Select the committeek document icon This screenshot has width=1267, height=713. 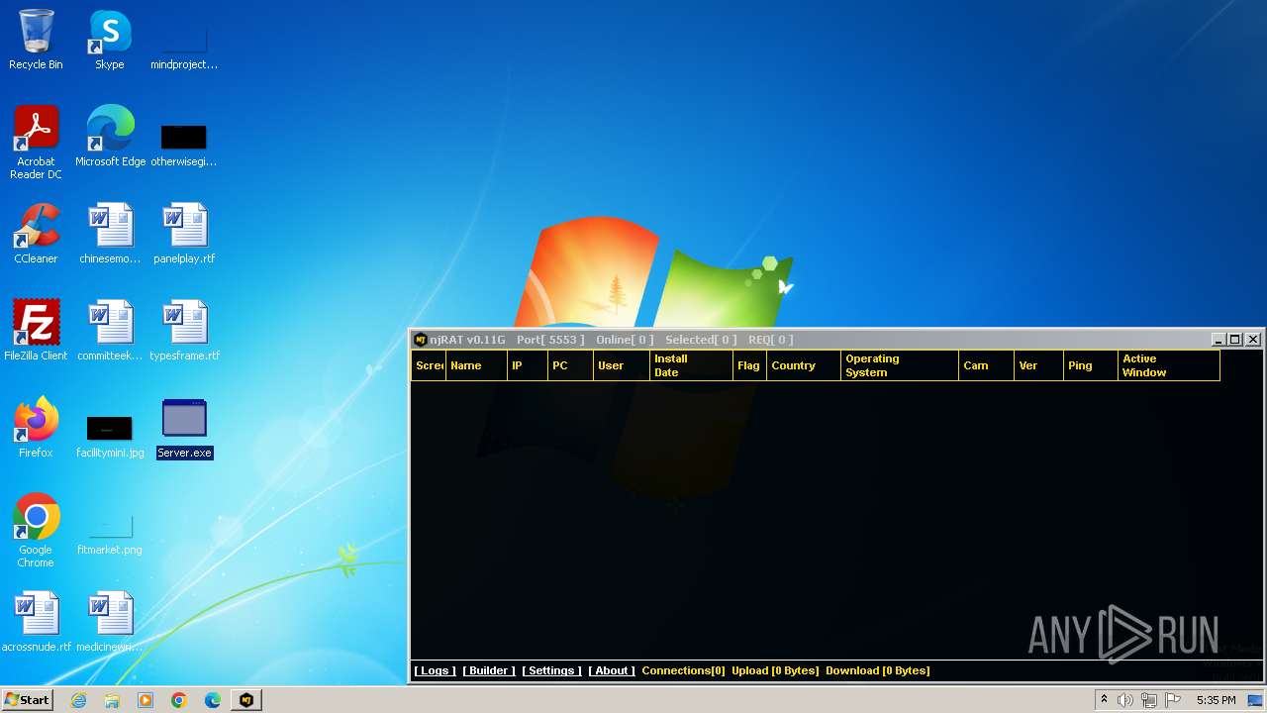[x=110, y=331]
